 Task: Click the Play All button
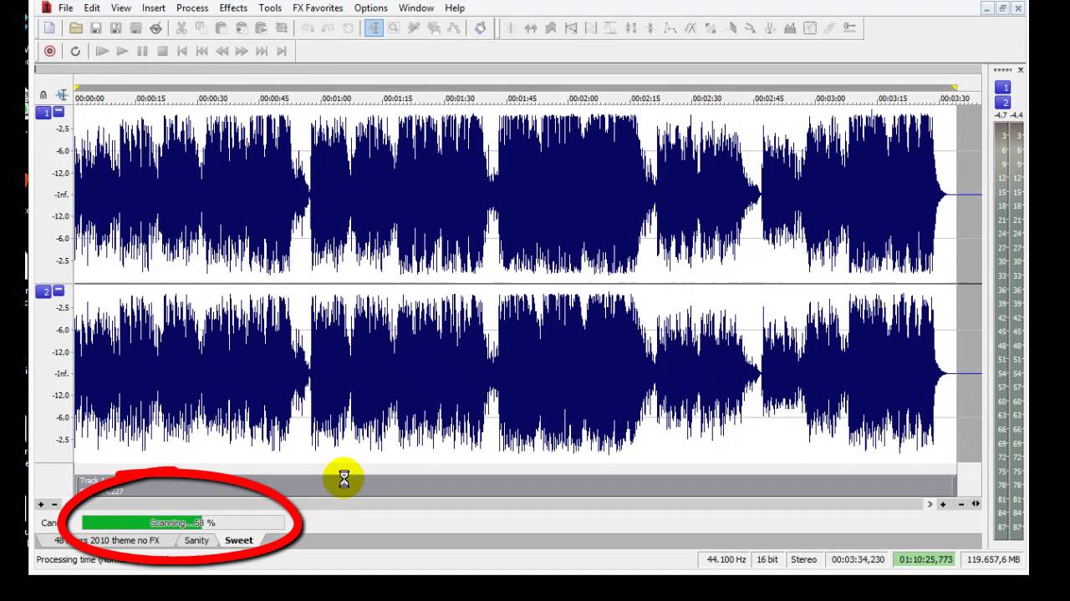[102, 51]
